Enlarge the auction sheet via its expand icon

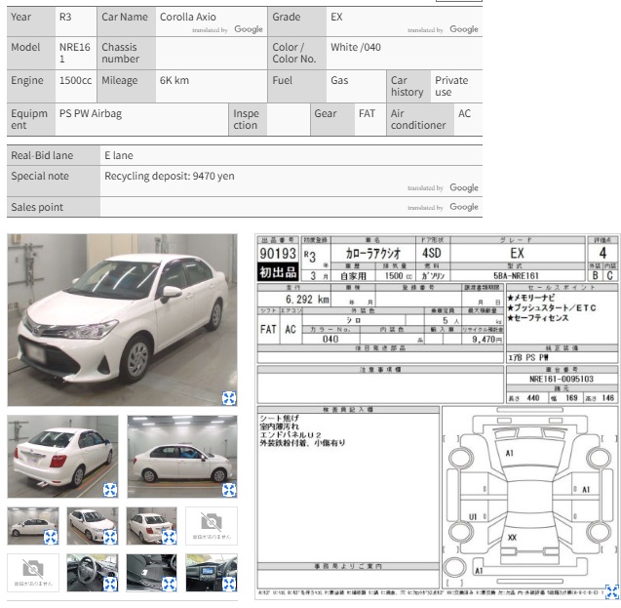pos(612,591)
